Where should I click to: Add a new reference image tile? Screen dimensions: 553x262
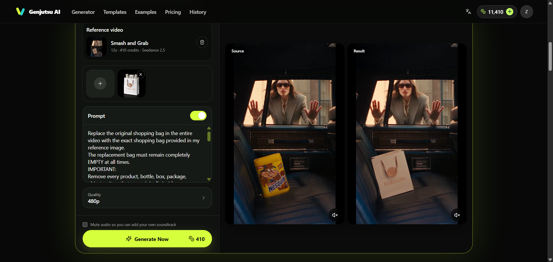(100, 83)
